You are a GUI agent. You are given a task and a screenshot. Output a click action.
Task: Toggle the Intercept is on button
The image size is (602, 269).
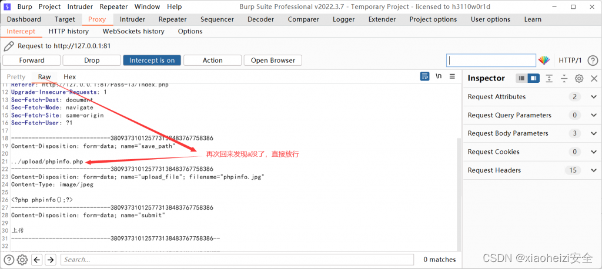(x=152, y=60)
